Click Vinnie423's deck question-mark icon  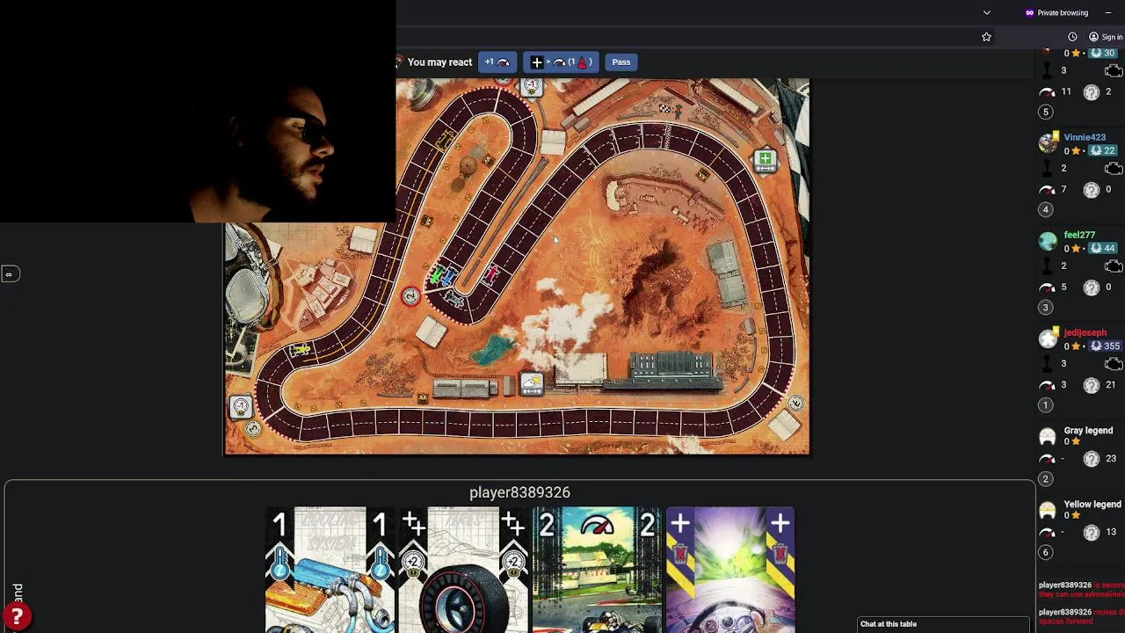[x=1092, y=190]
